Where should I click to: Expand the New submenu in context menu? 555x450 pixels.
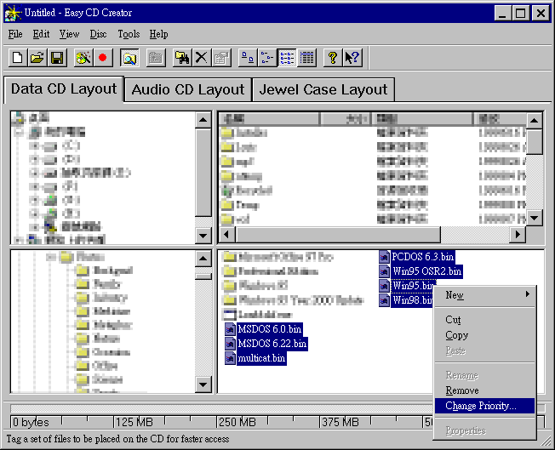[484, 295]
